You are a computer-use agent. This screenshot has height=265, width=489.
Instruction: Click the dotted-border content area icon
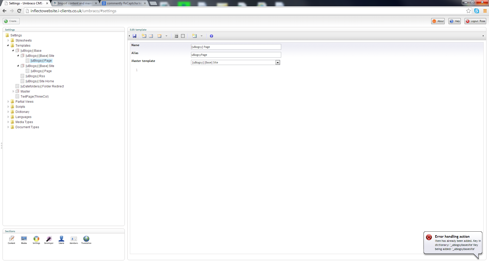click(183, 36)
